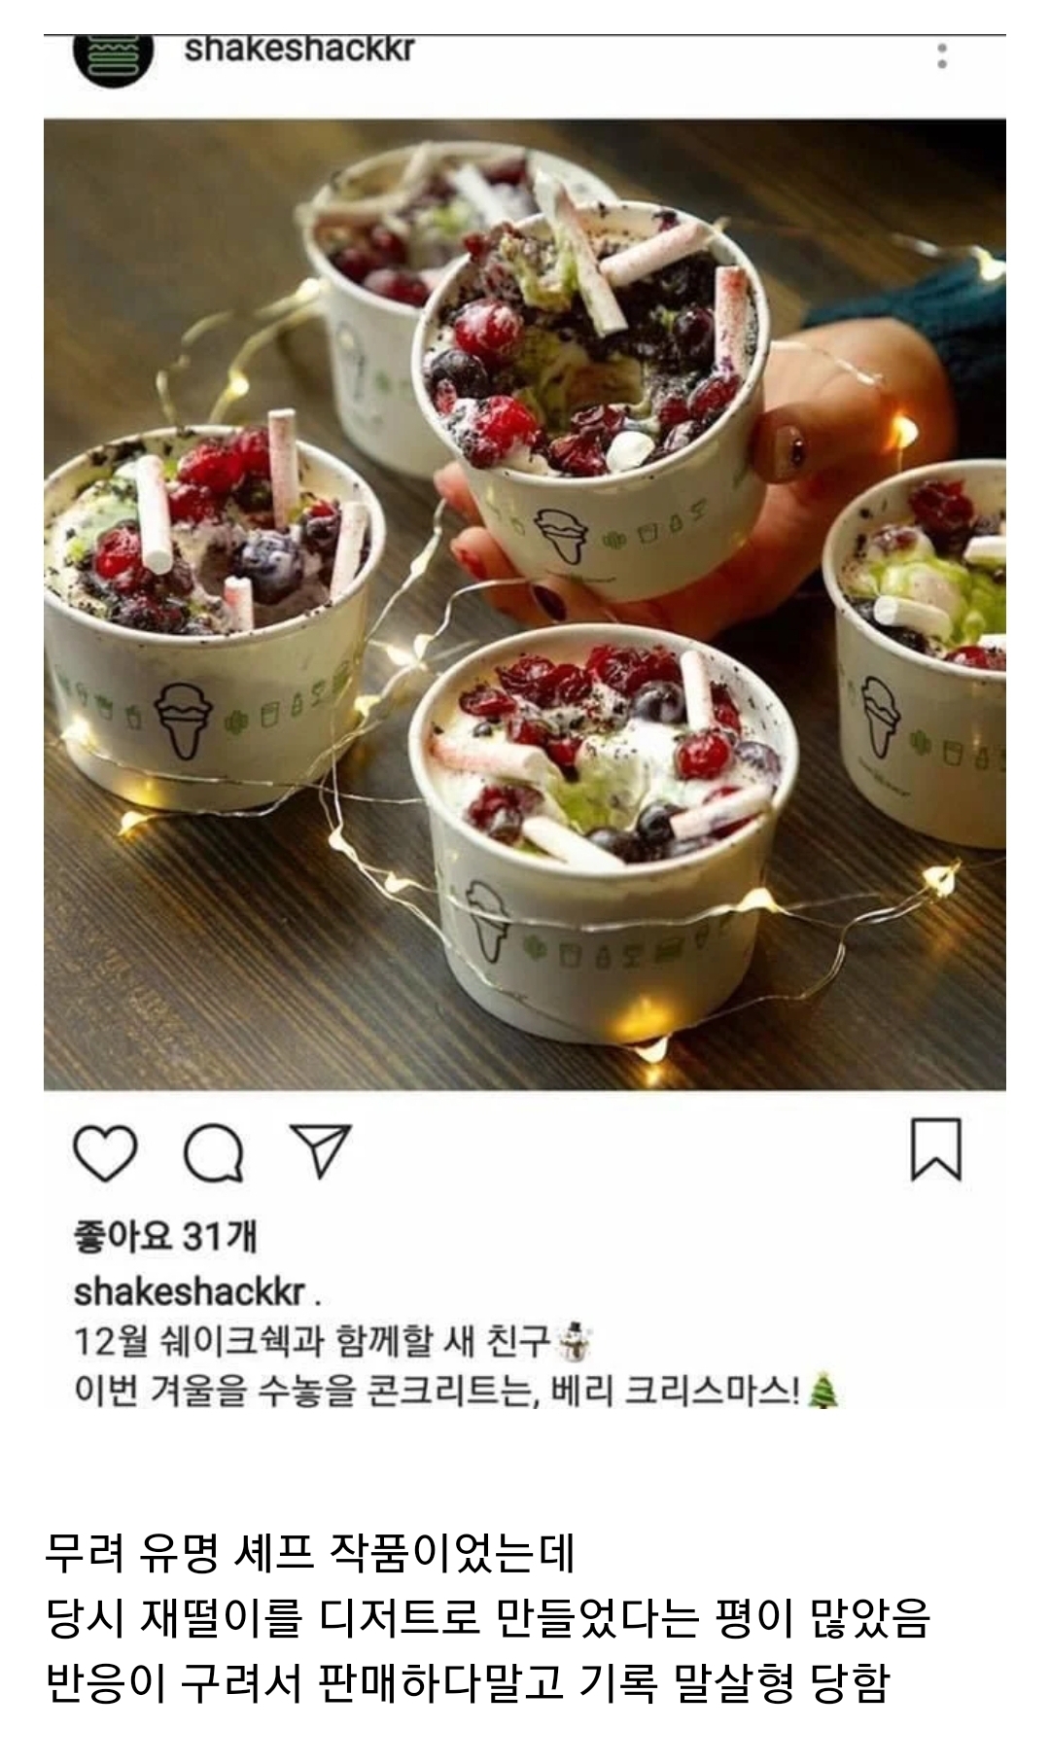1050x1764 pixels.
Task: Save the post with the bookmark icon
Action: coord(936,1149)
